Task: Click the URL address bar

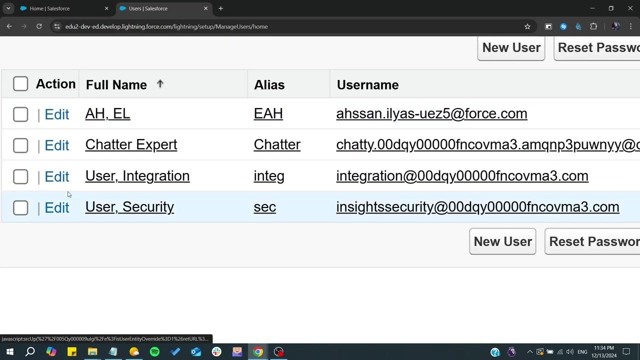Action: pyautogui.click(x=290, y=26)
